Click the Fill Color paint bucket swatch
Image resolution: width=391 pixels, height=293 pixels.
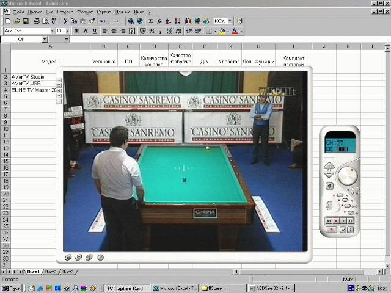click(222, 31)
